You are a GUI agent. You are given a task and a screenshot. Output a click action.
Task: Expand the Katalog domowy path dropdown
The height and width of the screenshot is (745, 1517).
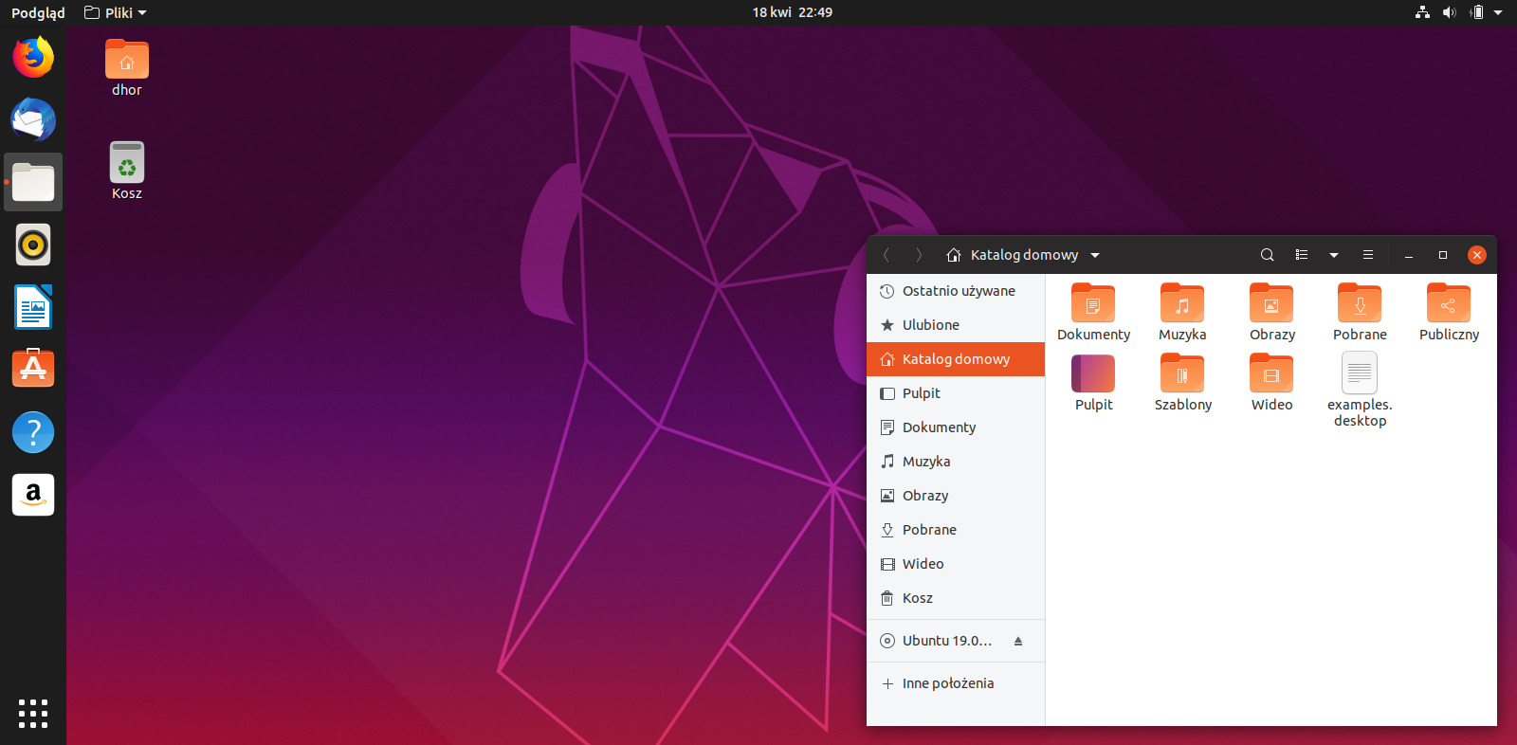pyautogui.click(x=1095, y=255)
